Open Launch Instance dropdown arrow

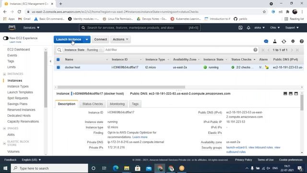pos(87,39)
